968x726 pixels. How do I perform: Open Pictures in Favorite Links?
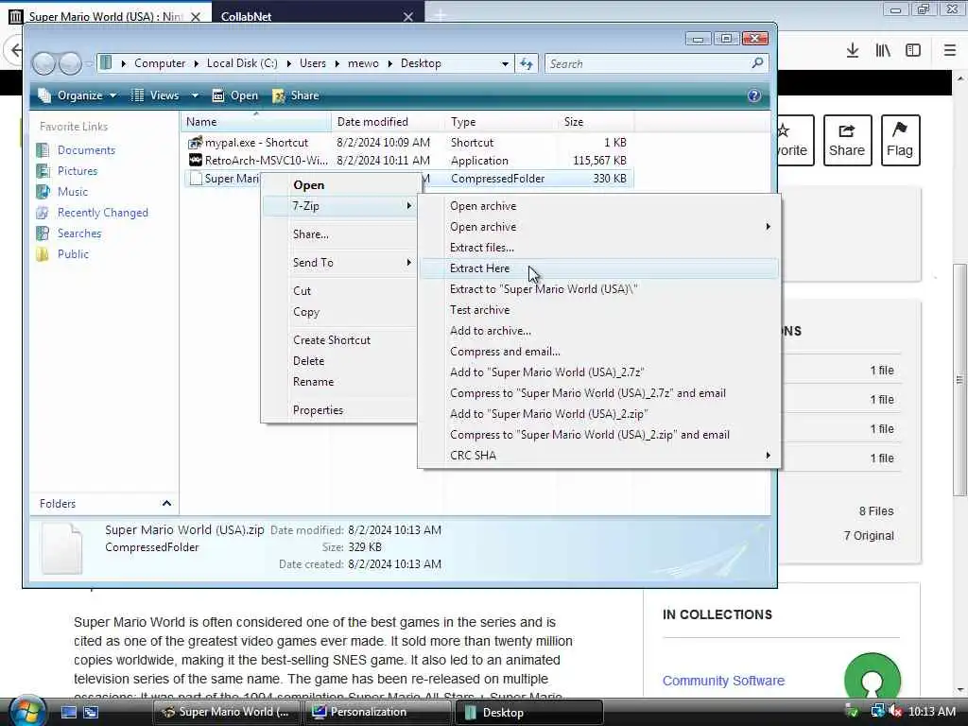[78, 171]
